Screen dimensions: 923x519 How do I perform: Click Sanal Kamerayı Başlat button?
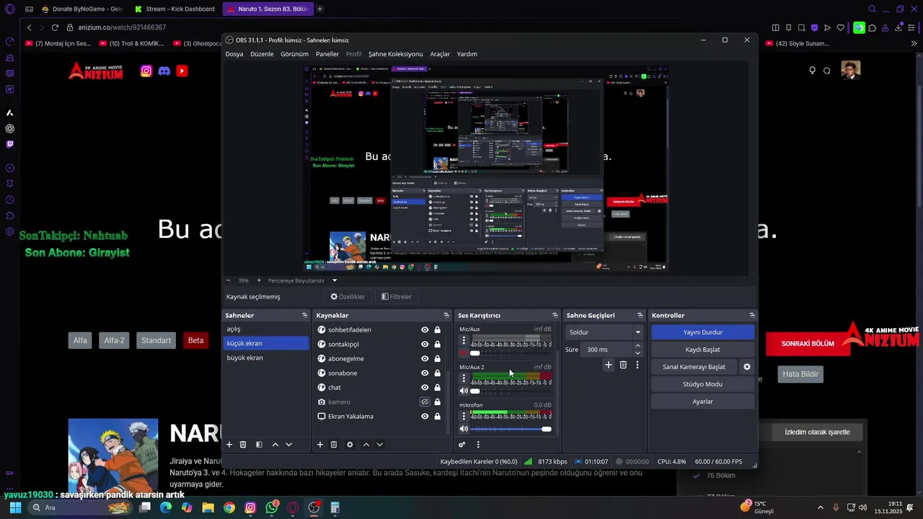694,367
